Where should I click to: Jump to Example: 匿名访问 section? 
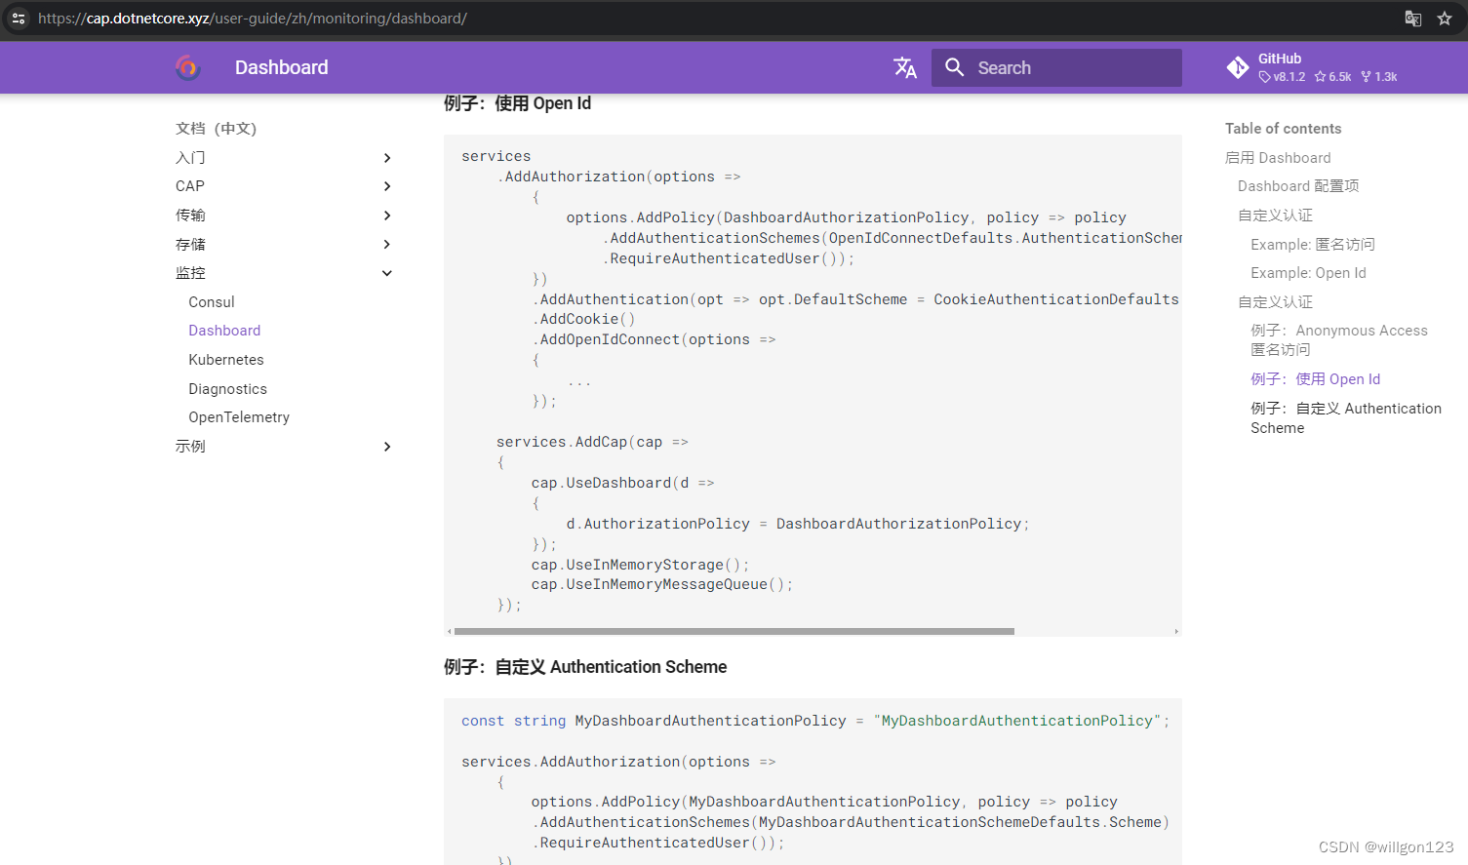tap(1313, 245)
